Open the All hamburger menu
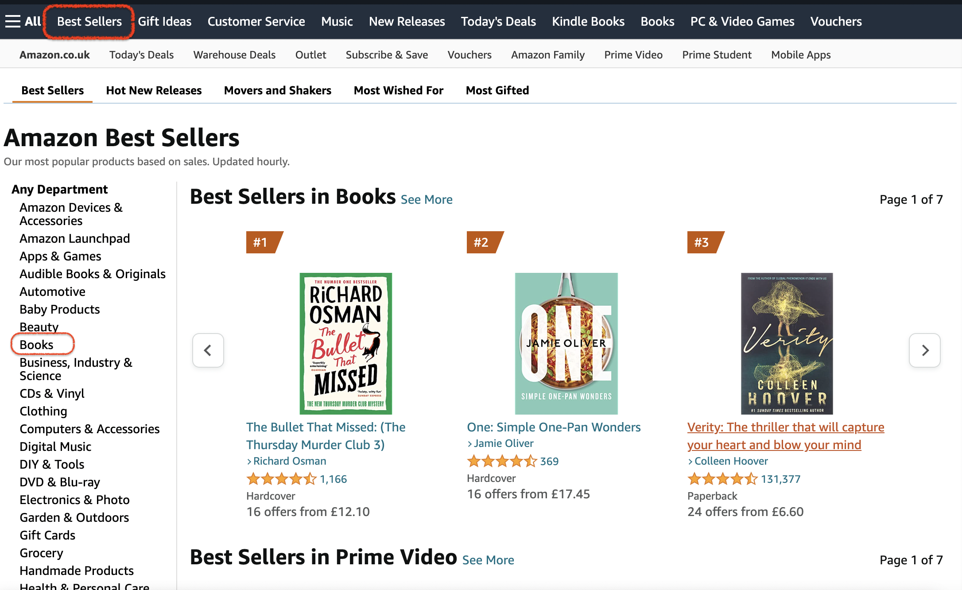 coord(23,21)
